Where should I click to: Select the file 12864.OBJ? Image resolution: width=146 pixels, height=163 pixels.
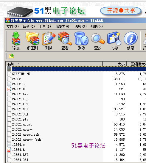(20, 160)
